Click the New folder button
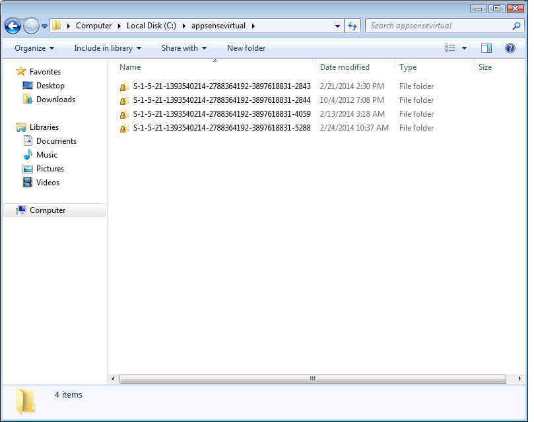534x422 pixels. [246, 48]
